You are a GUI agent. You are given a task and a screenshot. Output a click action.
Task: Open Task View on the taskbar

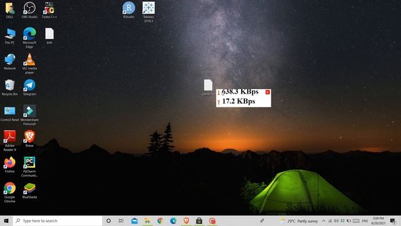coord(121,220)
